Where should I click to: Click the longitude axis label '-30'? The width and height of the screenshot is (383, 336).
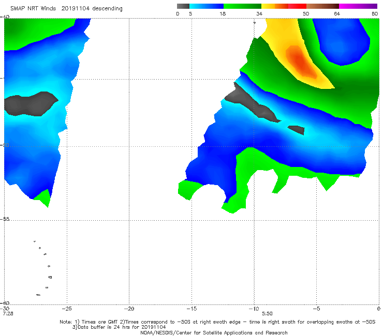[5, 309]
